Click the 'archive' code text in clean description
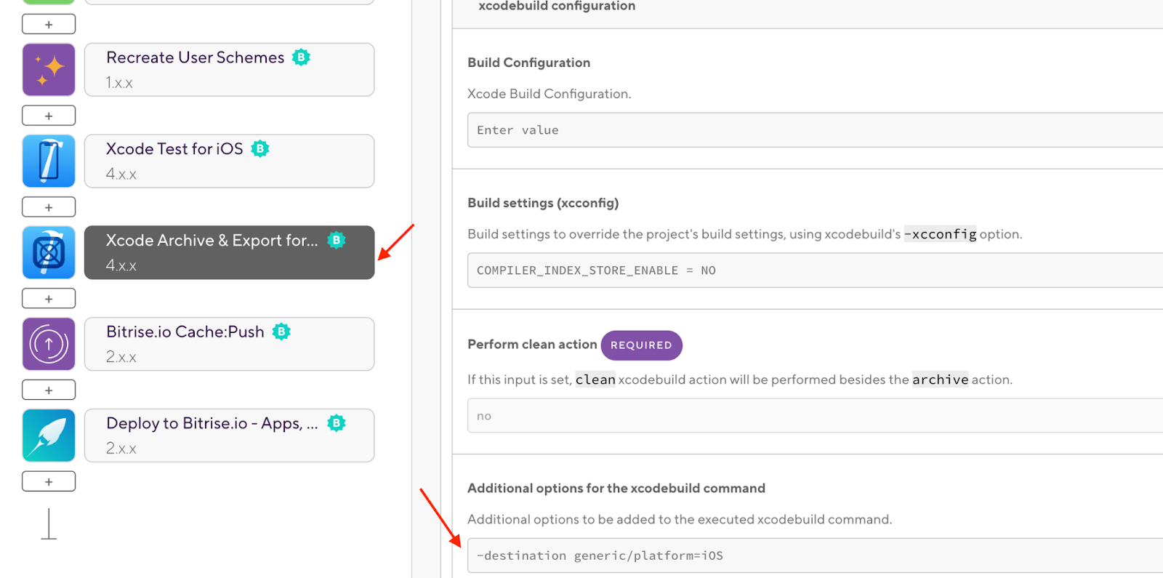 (940, 380)
